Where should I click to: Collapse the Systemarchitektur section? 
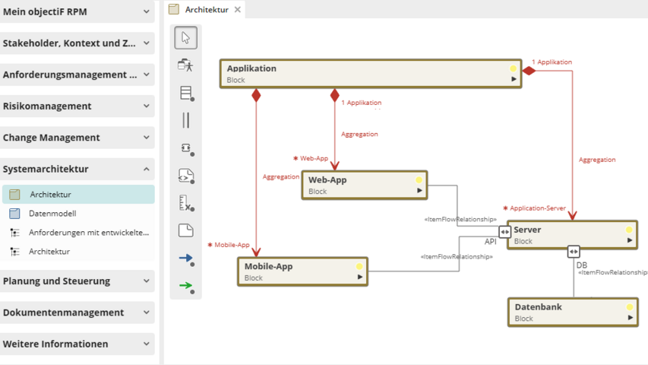pyautogui.click(x=147, y=169)
